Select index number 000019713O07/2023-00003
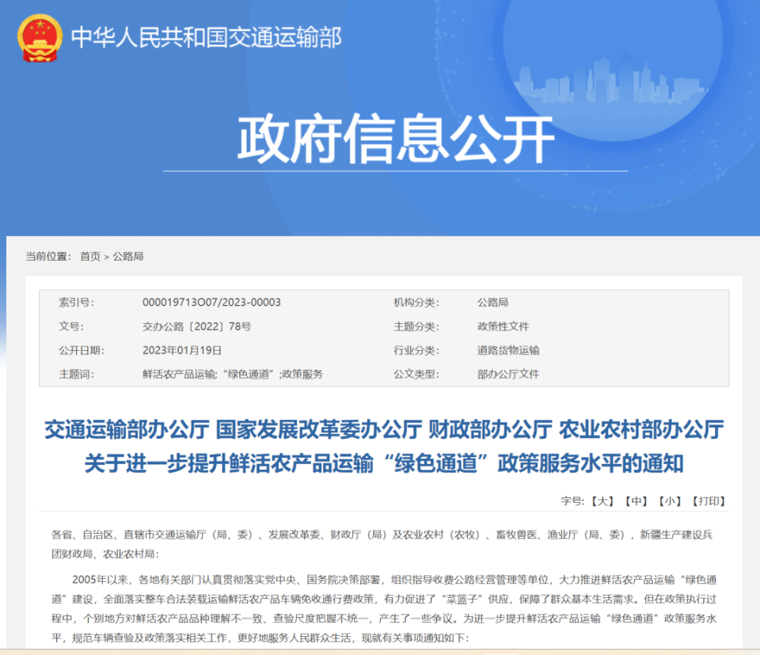The width and height of the screenshot is (760, 655). [211, 302]
